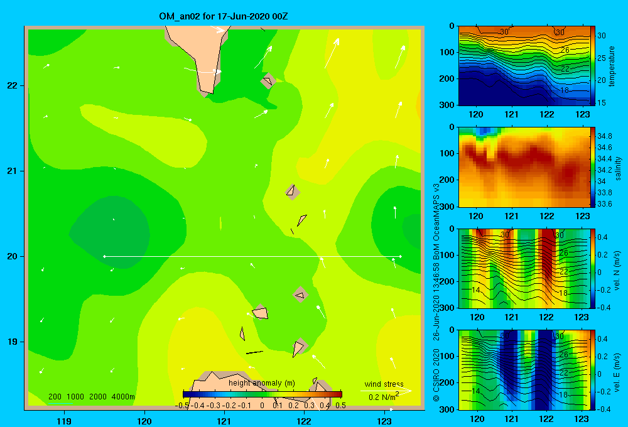Click the 1000 depth contour legend entry
This screenshot has width=628, height=427.
[x=75, y=397]
